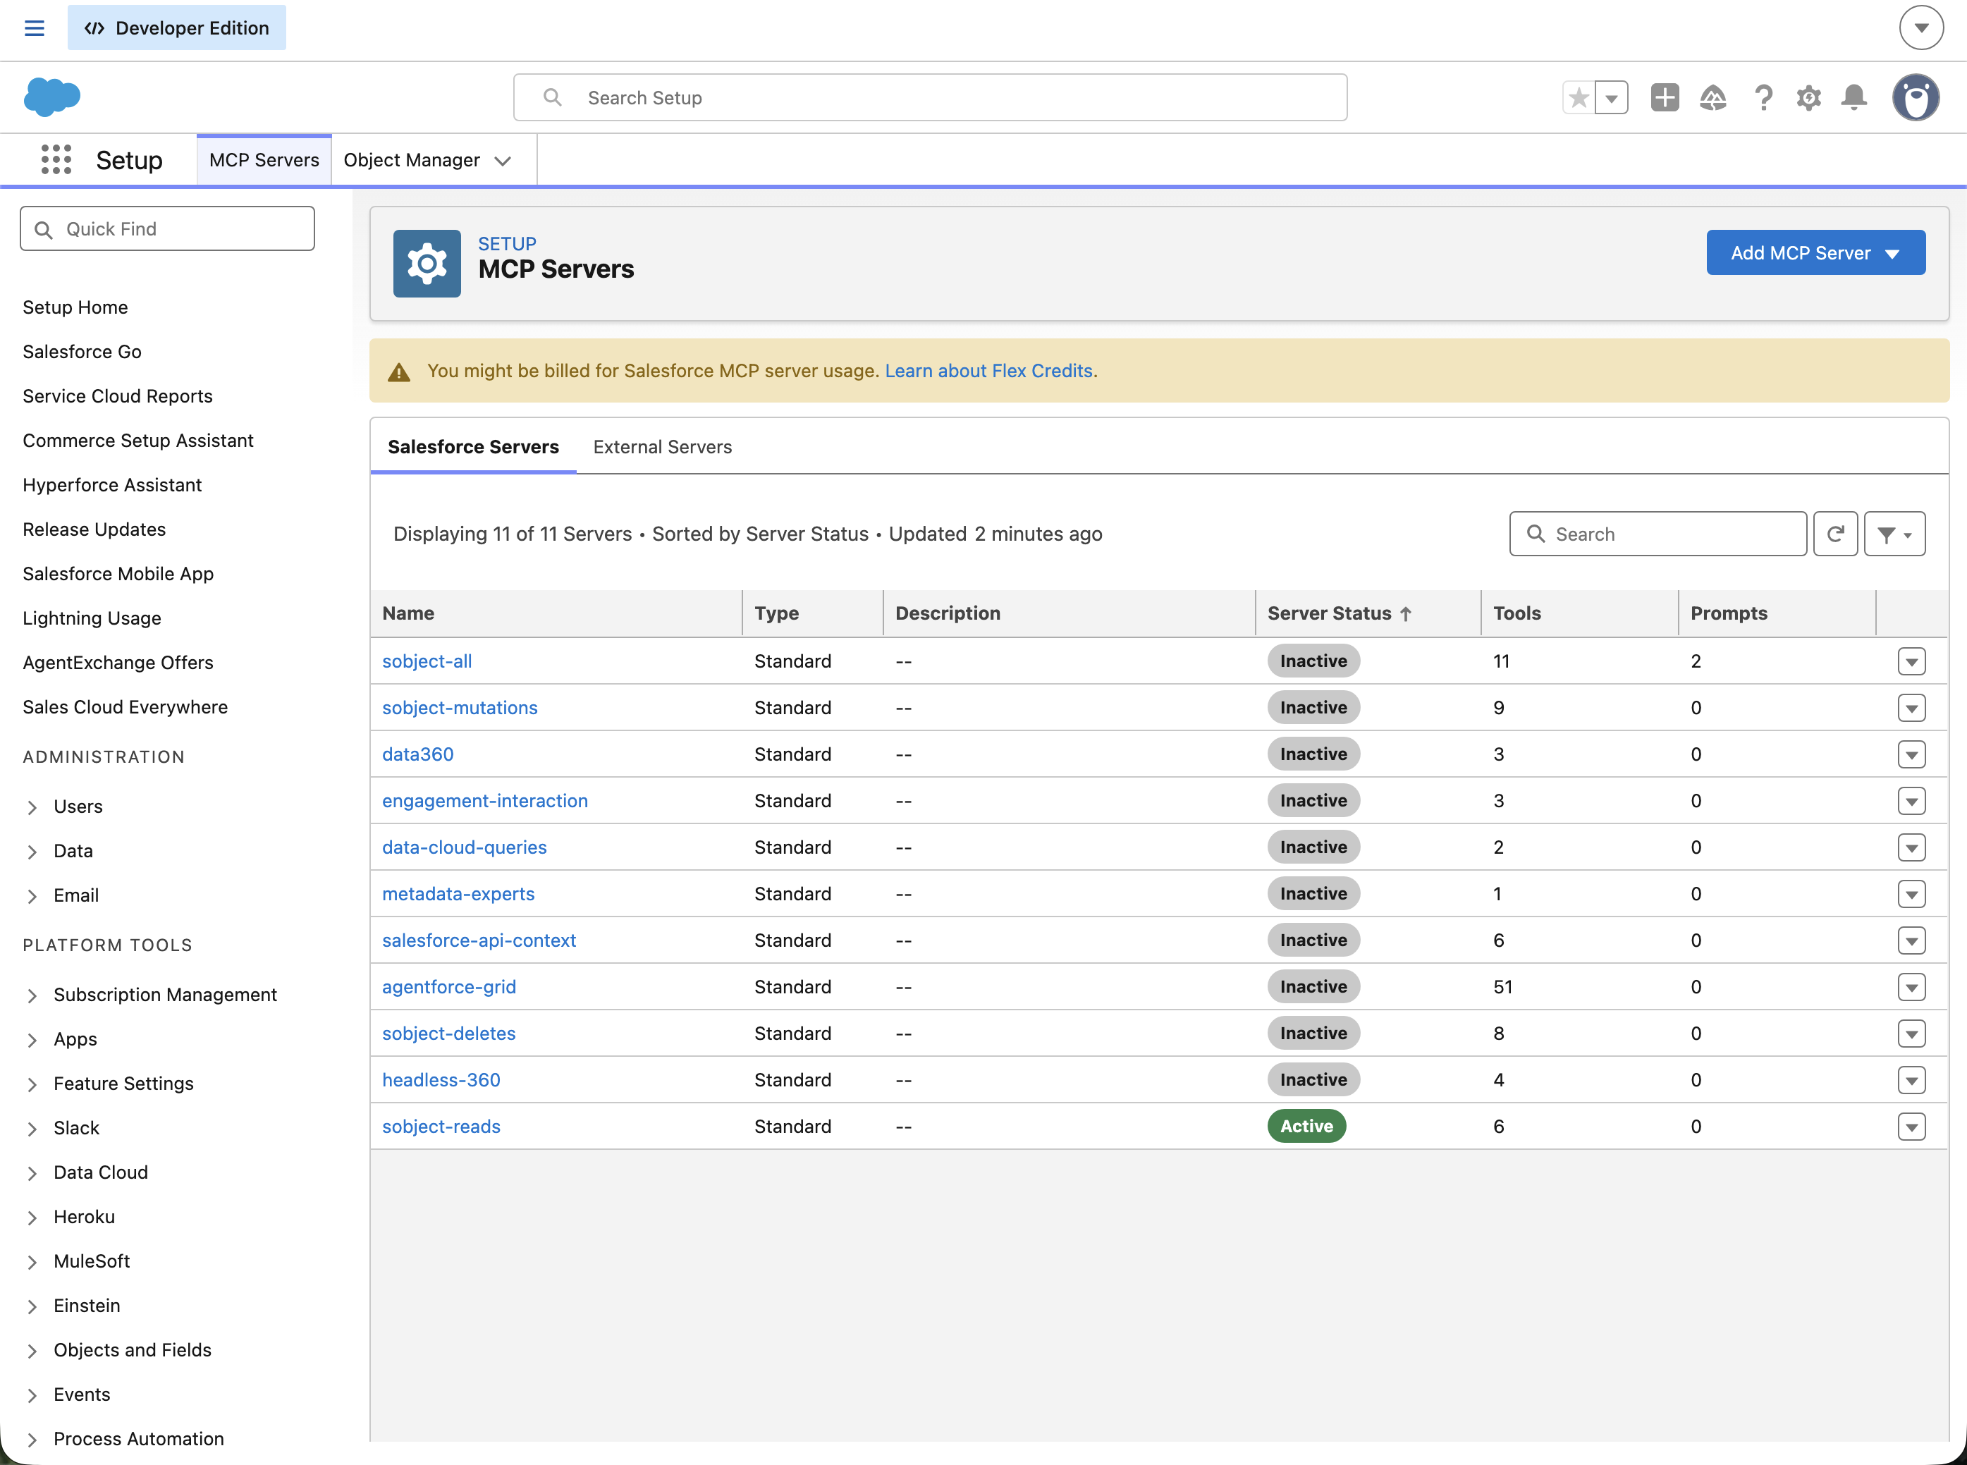The height and width of the screenshot is (1465, 1967).
Task: Click the billing warning triangle icon
Action: (x=399, y=372)
